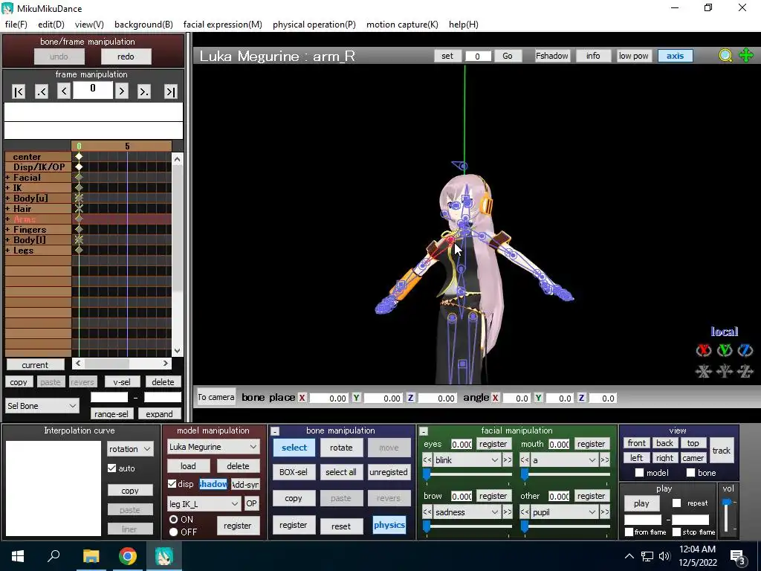
Task: Click next other morph arrow button
Action: point(605,512)
